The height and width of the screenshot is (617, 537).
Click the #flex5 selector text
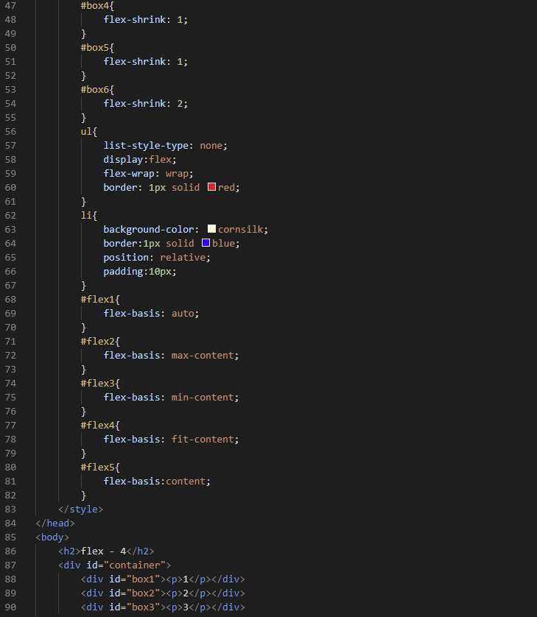tap(98, 467)
